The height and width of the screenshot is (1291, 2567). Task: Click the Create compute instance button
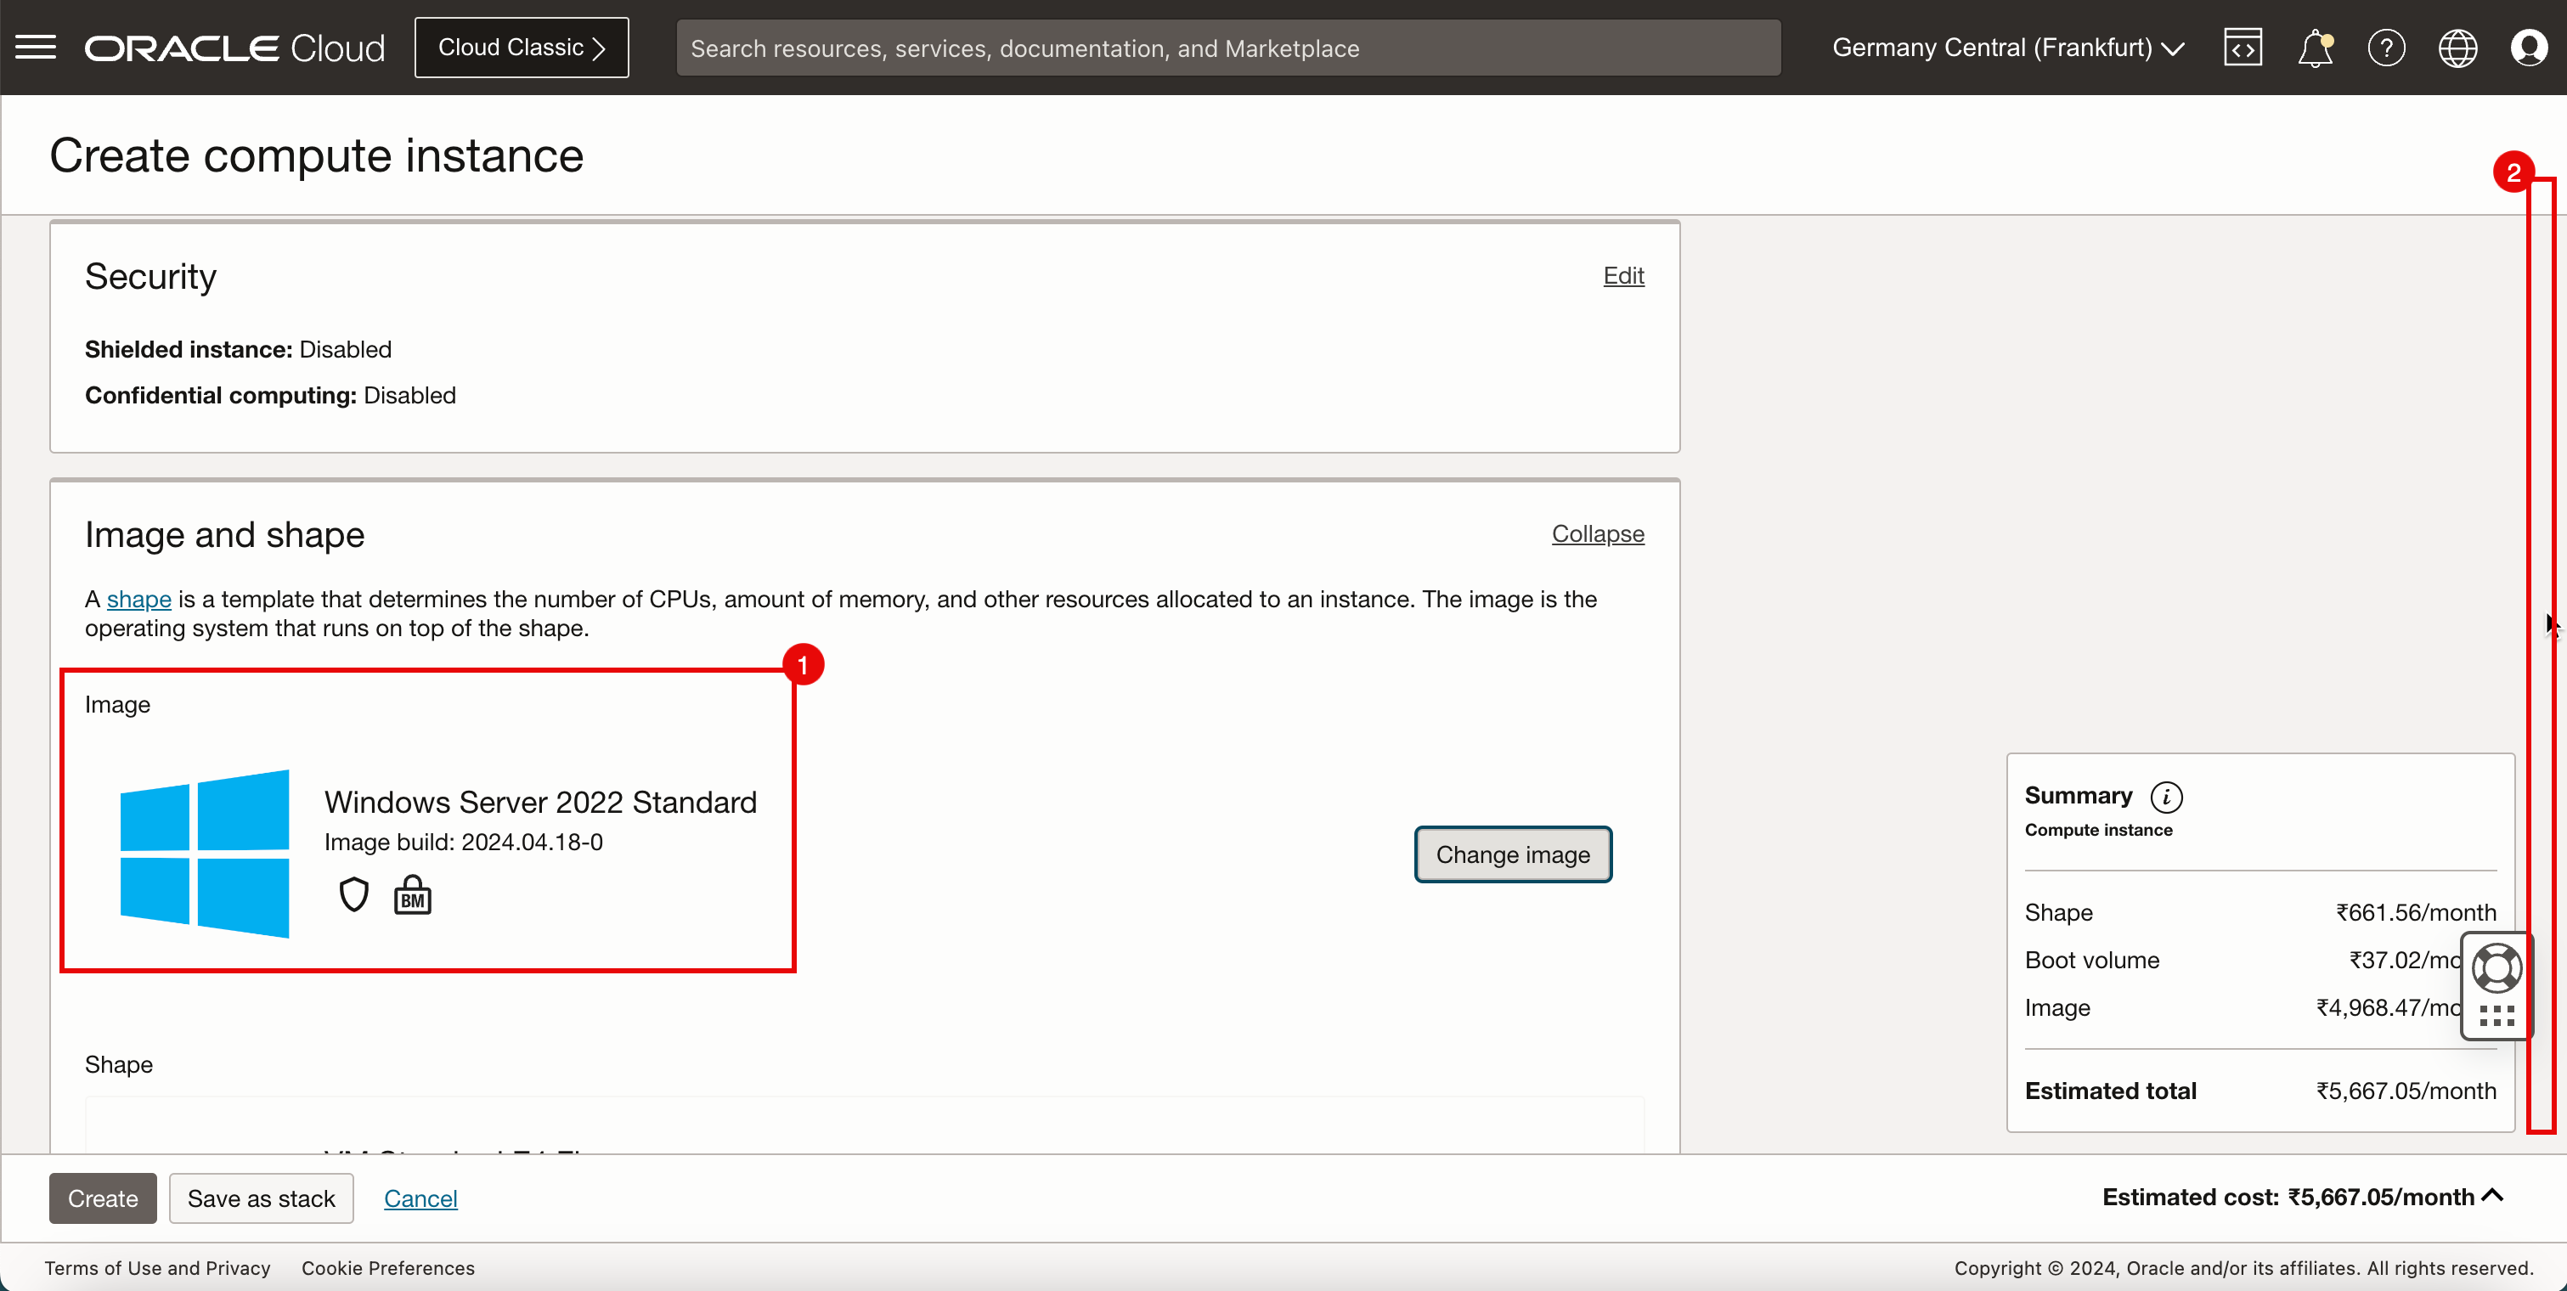(102, 1197)
